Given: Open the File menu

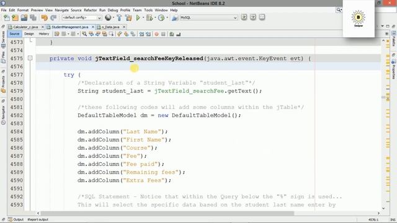Looking at the screenshot, I should pos(4,10).
